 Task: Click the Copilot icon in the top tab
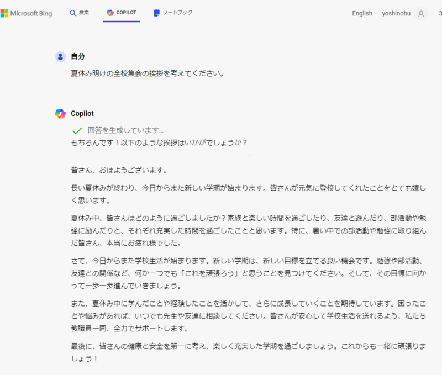coord(110,13)
